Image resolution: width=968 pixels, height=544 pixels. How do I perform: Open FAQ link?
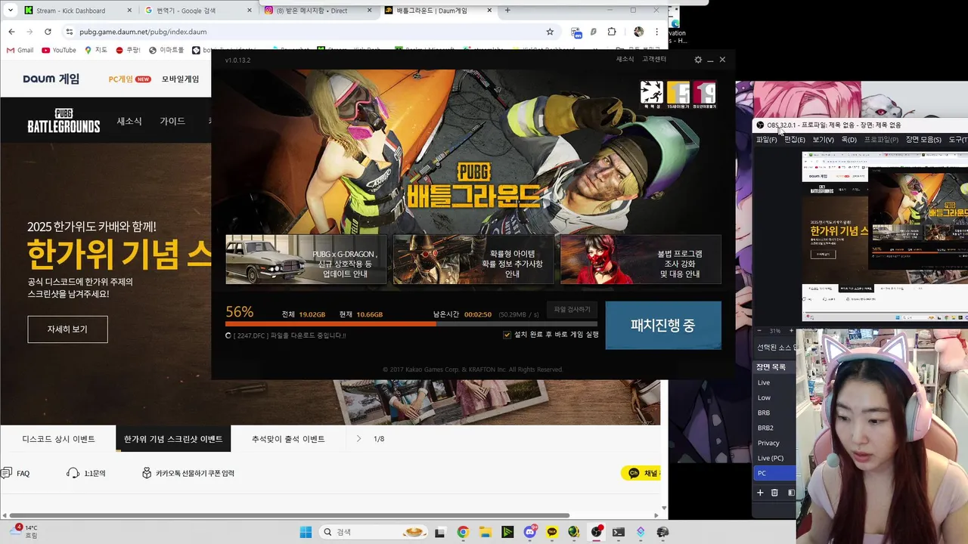coord(16,473)
